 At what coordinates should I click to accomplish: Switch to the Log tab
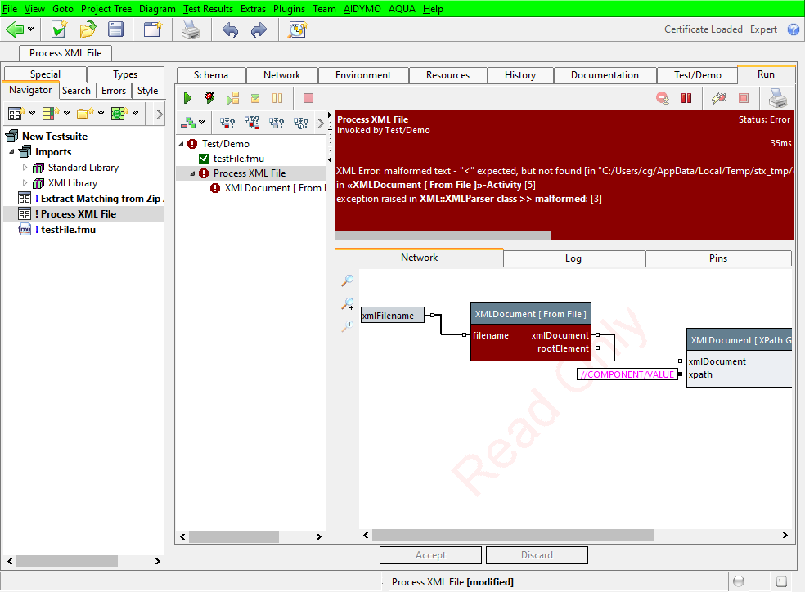[573, 258]
